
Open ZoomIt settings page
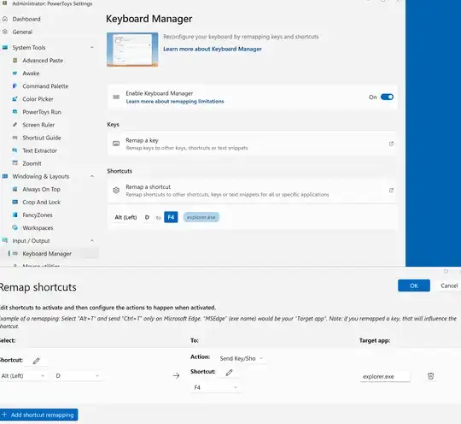[32, 163]
